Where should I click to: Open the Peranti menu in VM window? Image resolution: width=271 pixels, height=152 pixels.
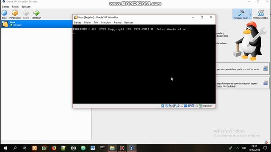118,22
